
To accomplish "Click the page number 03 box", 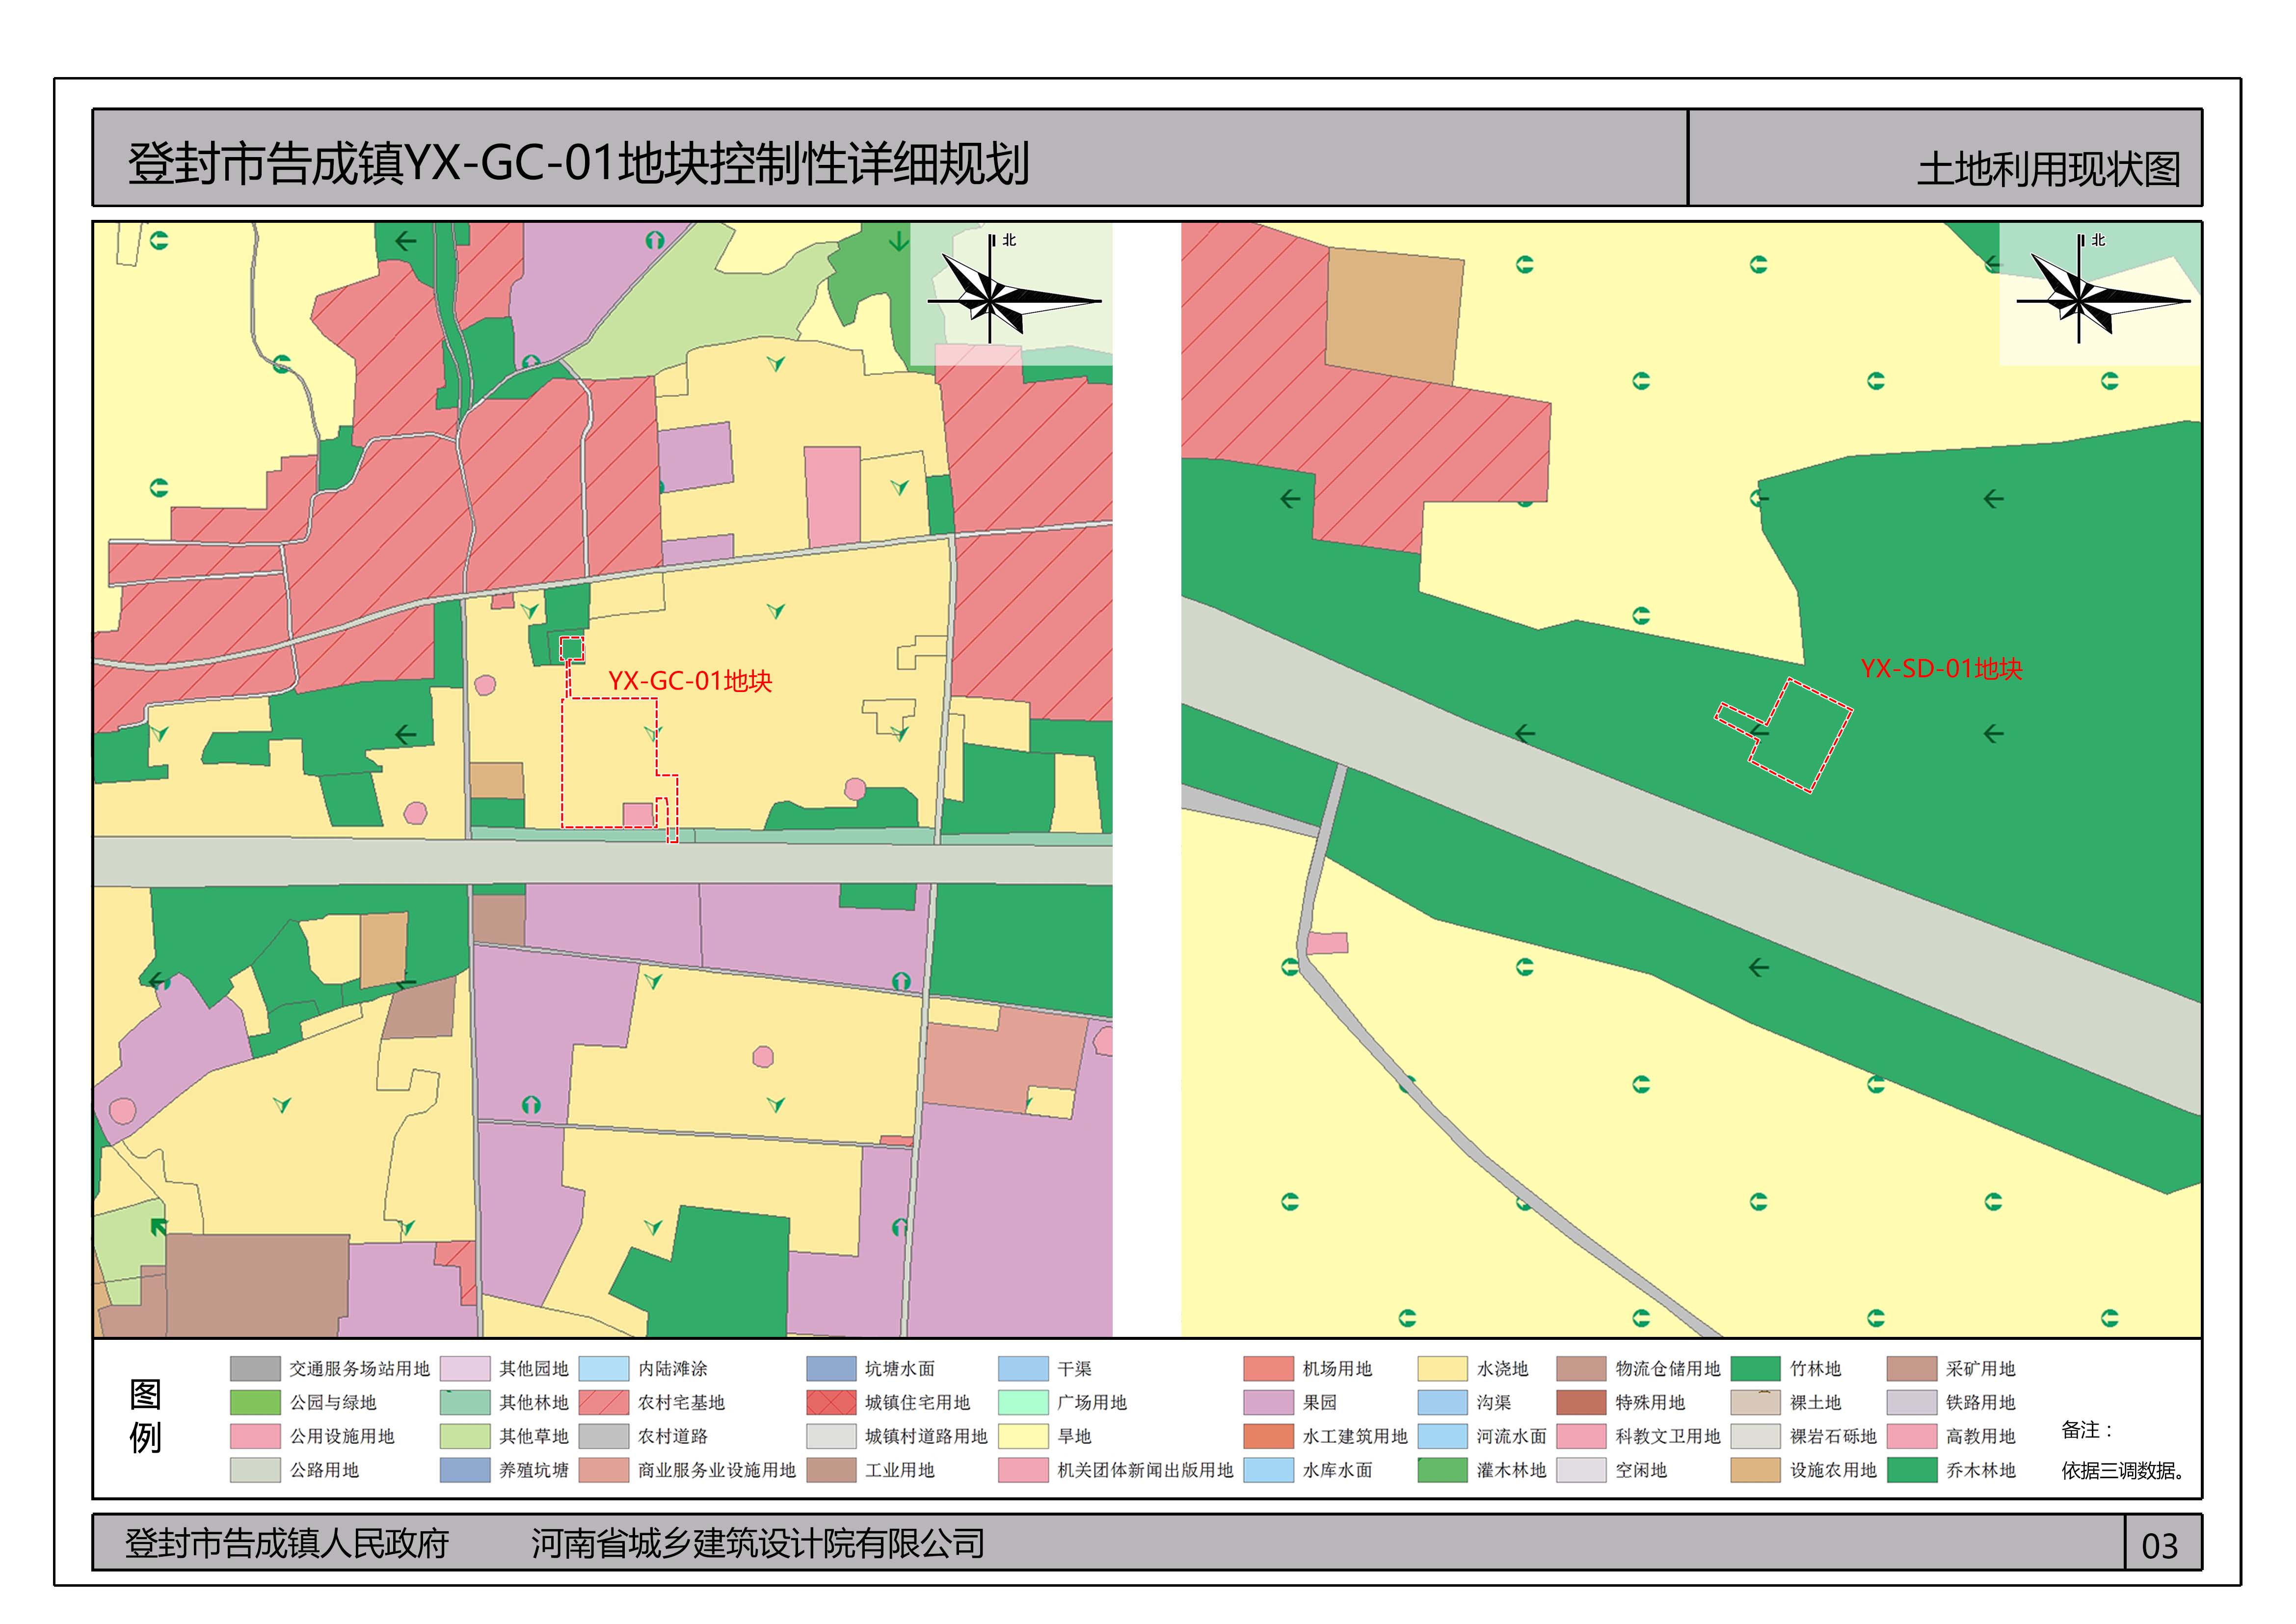I will (2160, 1546).
